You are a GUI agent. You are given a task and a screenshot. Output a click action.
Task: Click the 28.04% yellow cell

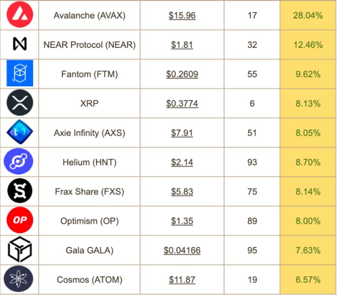[x=308, y=15]
